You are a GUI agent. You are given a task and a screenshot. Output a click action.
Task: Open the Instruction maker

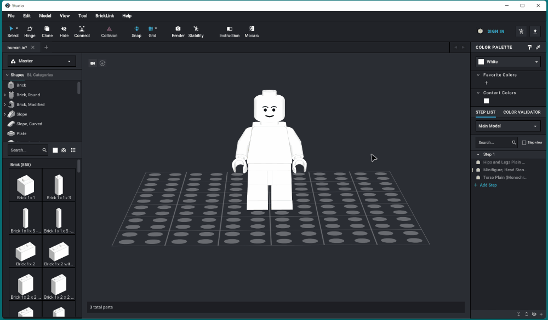229,31
